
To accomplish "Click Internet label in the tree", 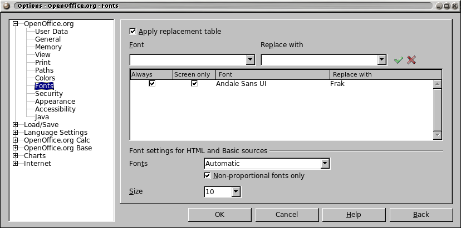I will tap(37, 164).
